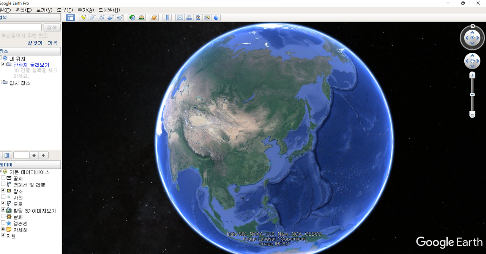Disable the 장소 layer checkbox
Viewport: 486px width, 254px height.
[3, 191]
